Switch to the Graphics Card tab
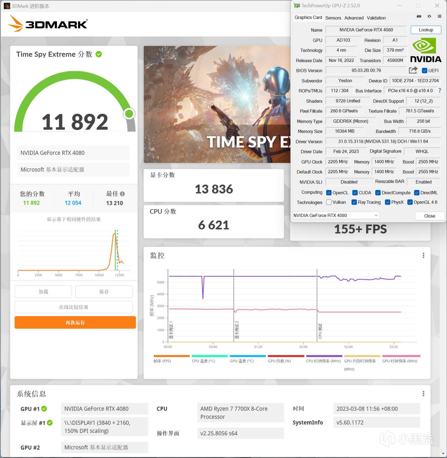This screenshot has height=458, width=447. (x=308, y=17)
